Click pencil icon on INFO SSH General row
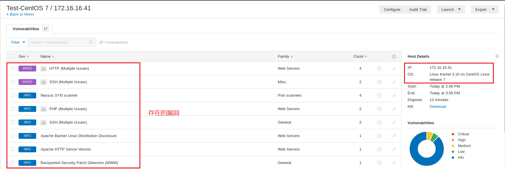Viewport: 505px width, 169px height. click(394, 122)
